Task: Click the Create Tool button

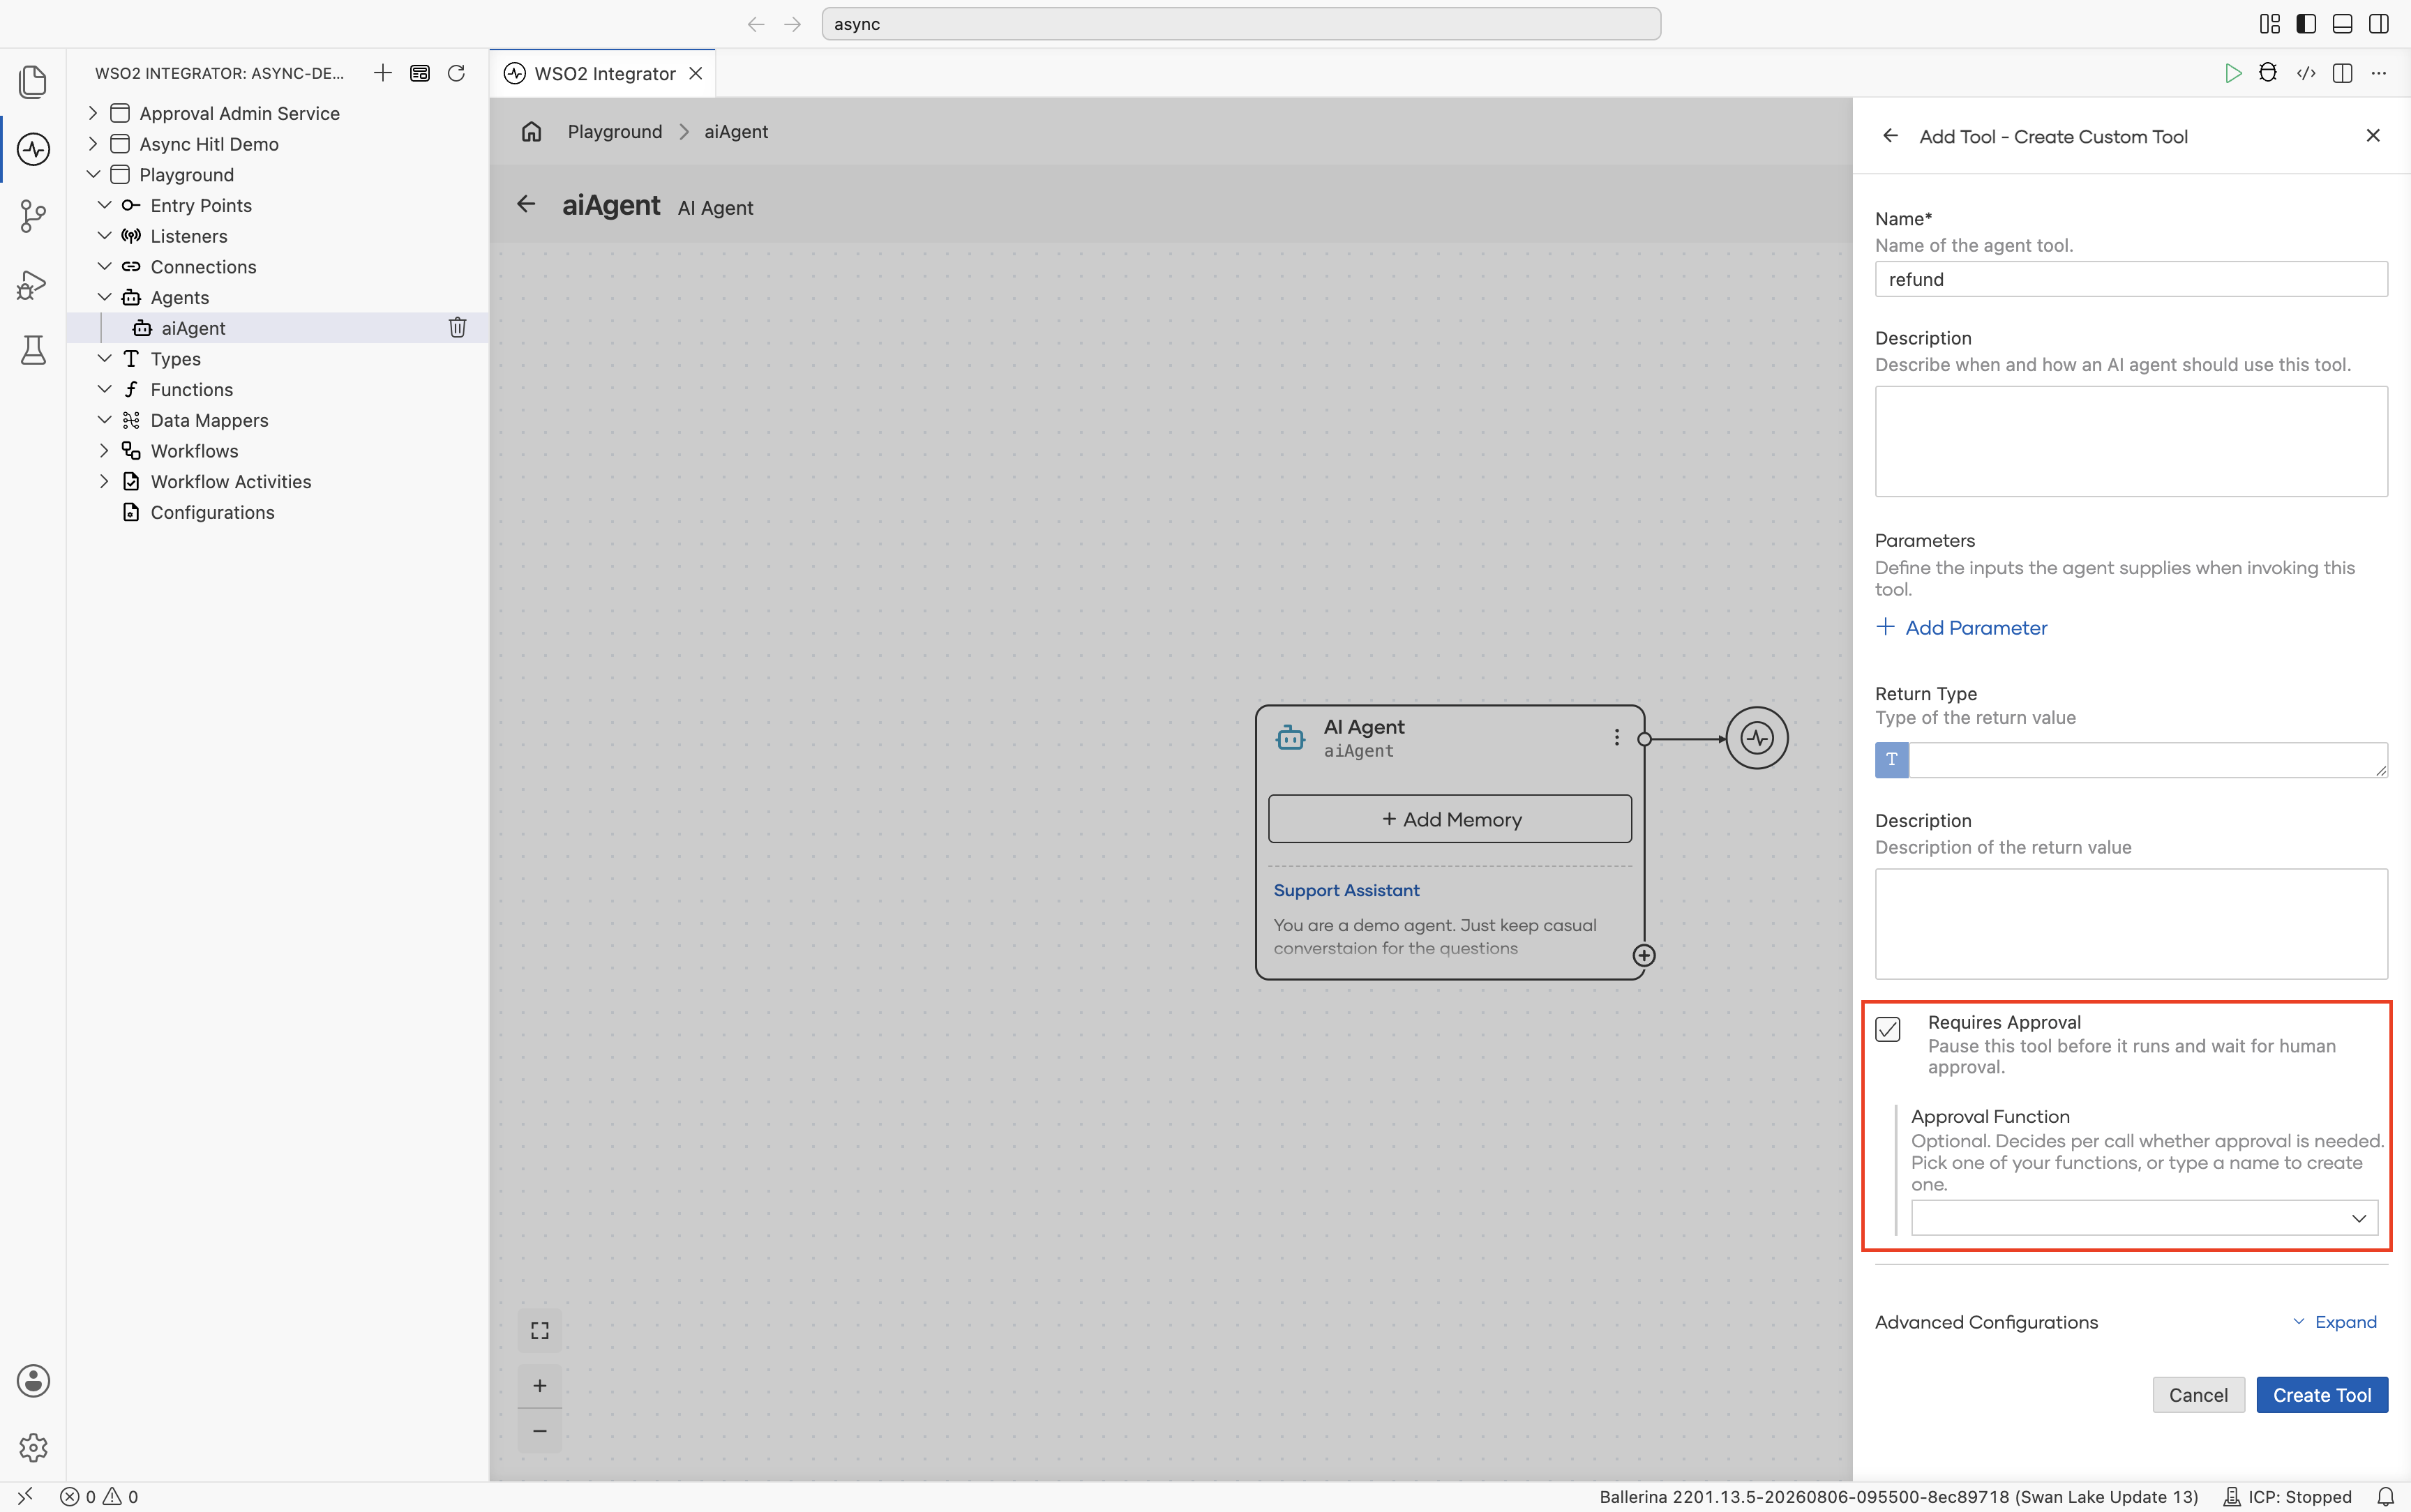Action: point(2322,1395)
